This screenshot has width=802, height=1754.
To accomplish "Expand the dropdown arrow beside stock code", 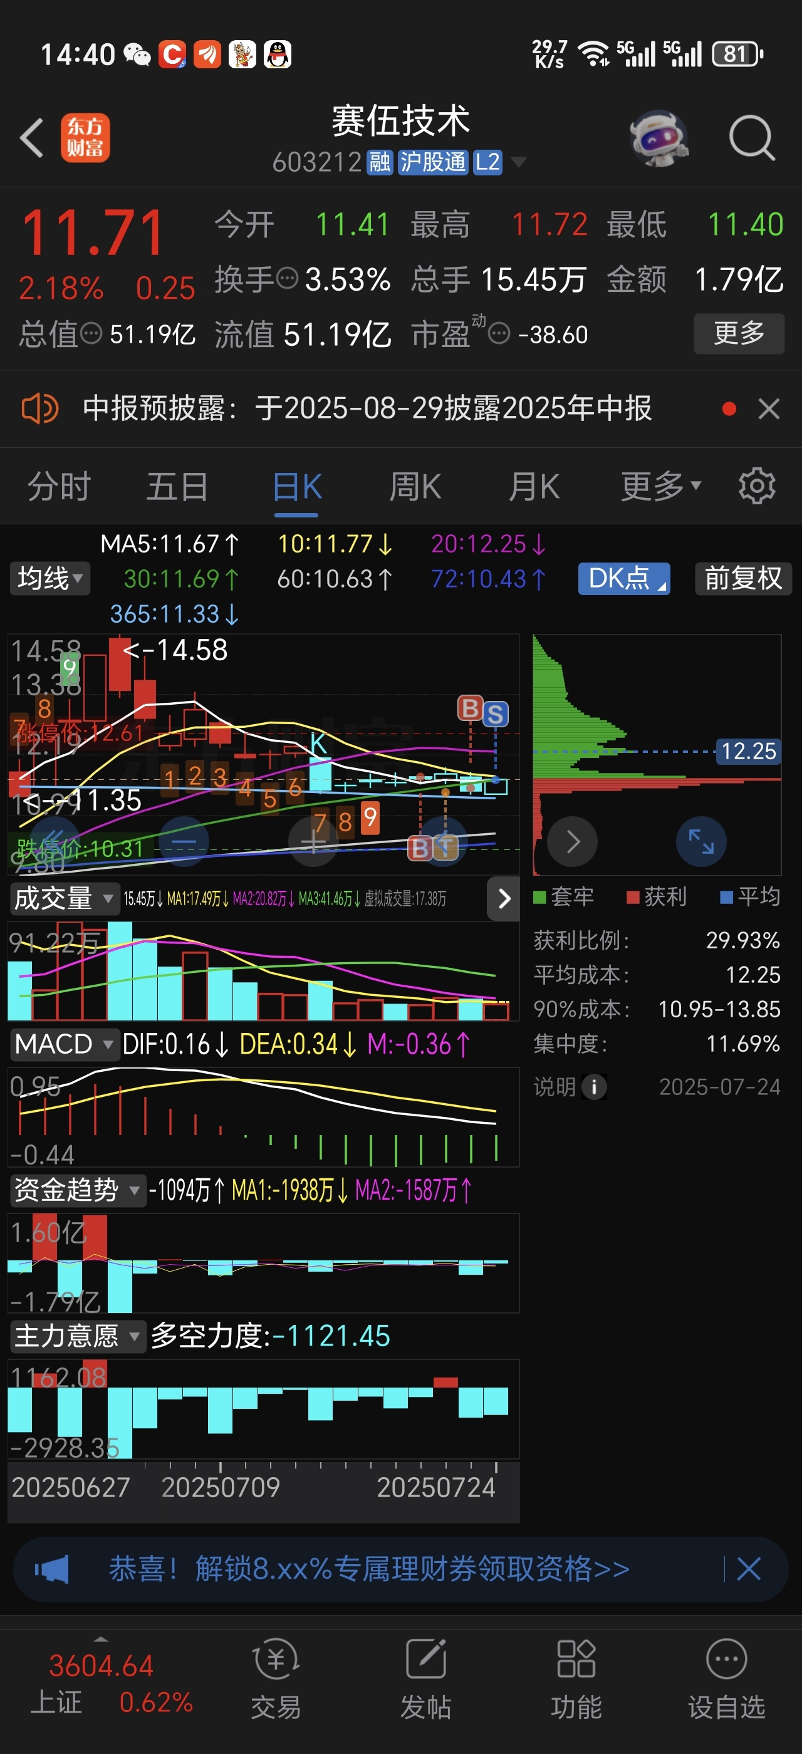I will pyautogui.click(x=518, y=162).
